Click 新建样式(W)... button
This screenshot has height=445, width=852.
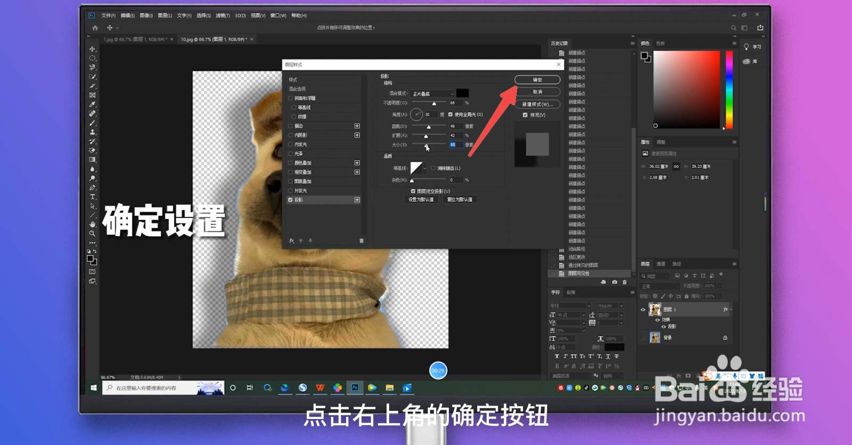tap(537, 104)
